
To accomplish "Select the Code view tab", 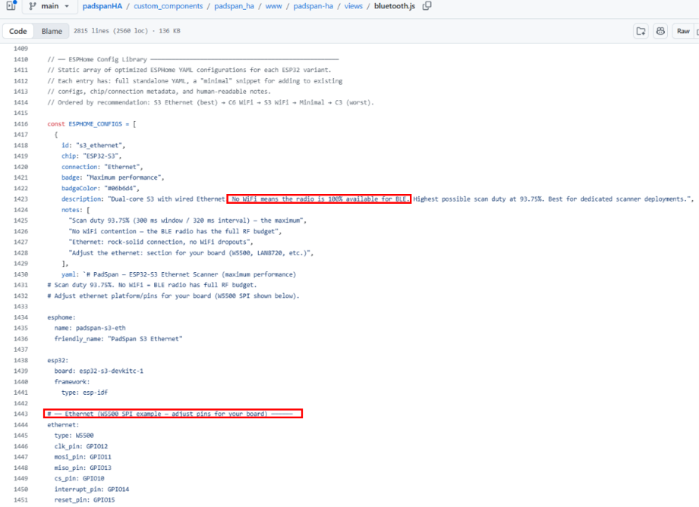I will (x=17, y=31).
